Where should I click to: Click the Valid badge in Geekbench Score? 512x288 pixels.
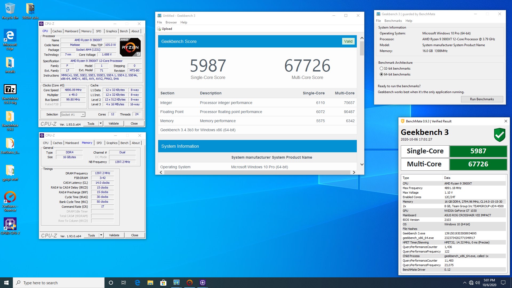(x=348, y=41)
